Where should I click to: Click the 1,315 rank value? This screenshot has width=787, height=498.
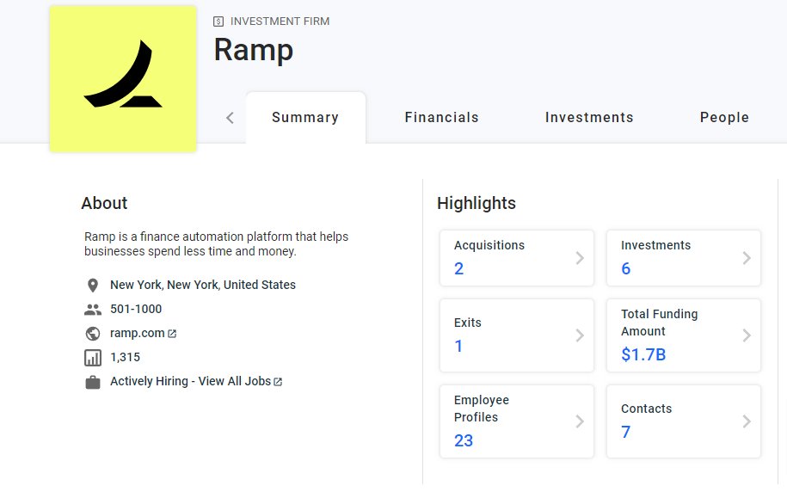[x=125, y=357]
